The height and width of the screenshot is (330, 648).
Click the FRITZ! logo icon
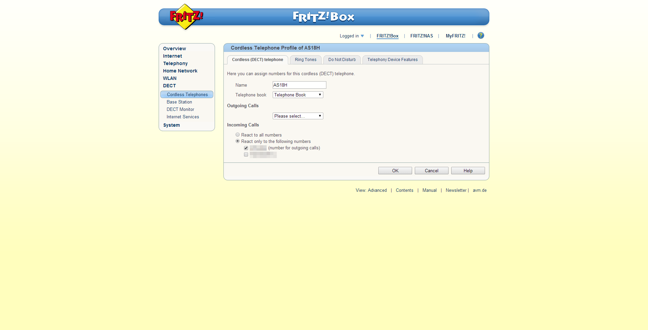coord(186,17)
